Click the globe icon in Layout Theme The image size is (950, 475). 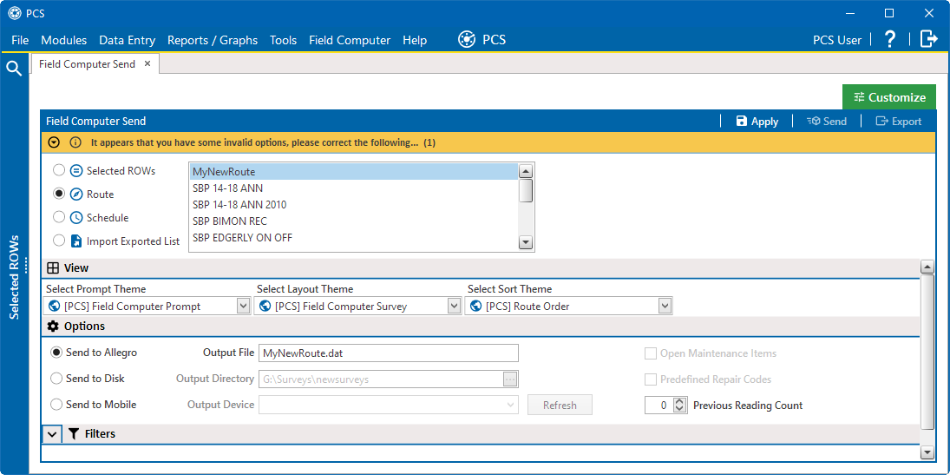tap(266, 307)
